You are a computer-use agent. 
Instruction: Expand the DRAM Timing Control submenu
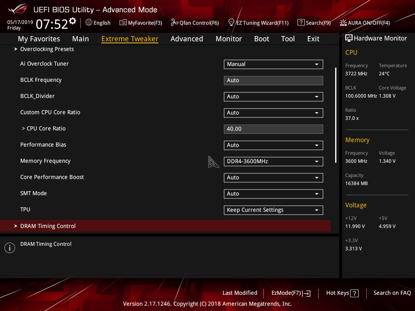pos(165,226)
